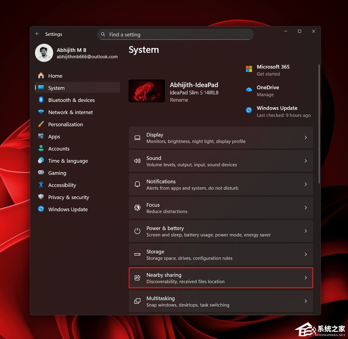
Task: Click the OneDrive cloud icon
Action: (249, 90)
